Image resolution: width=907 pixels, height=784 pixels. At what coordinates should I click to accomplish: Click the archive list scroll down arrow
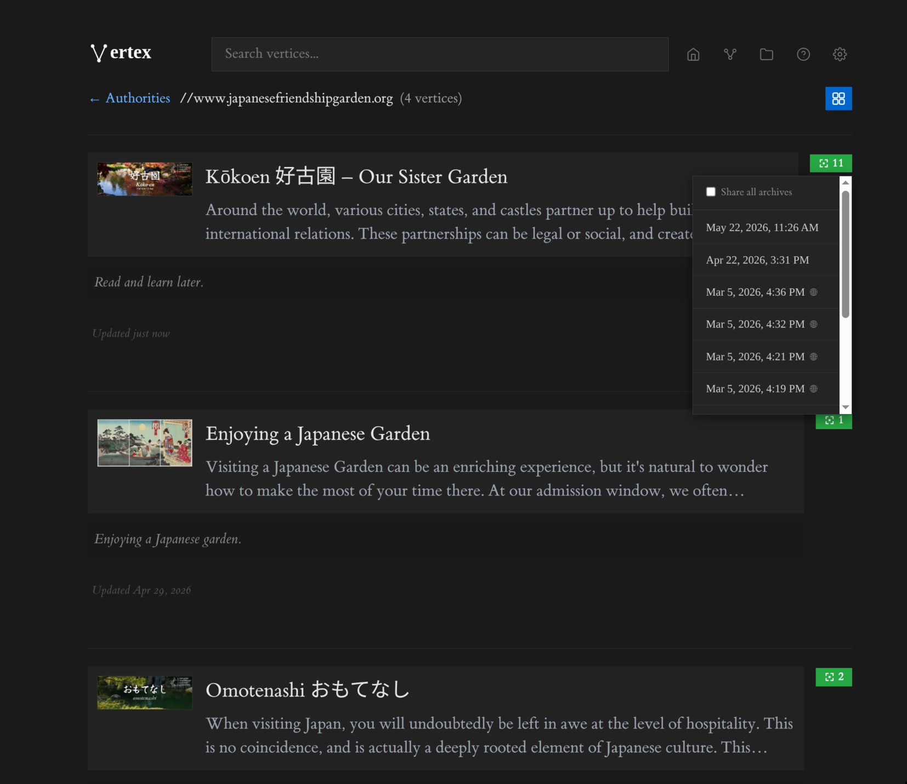click(x=846, y=407)
